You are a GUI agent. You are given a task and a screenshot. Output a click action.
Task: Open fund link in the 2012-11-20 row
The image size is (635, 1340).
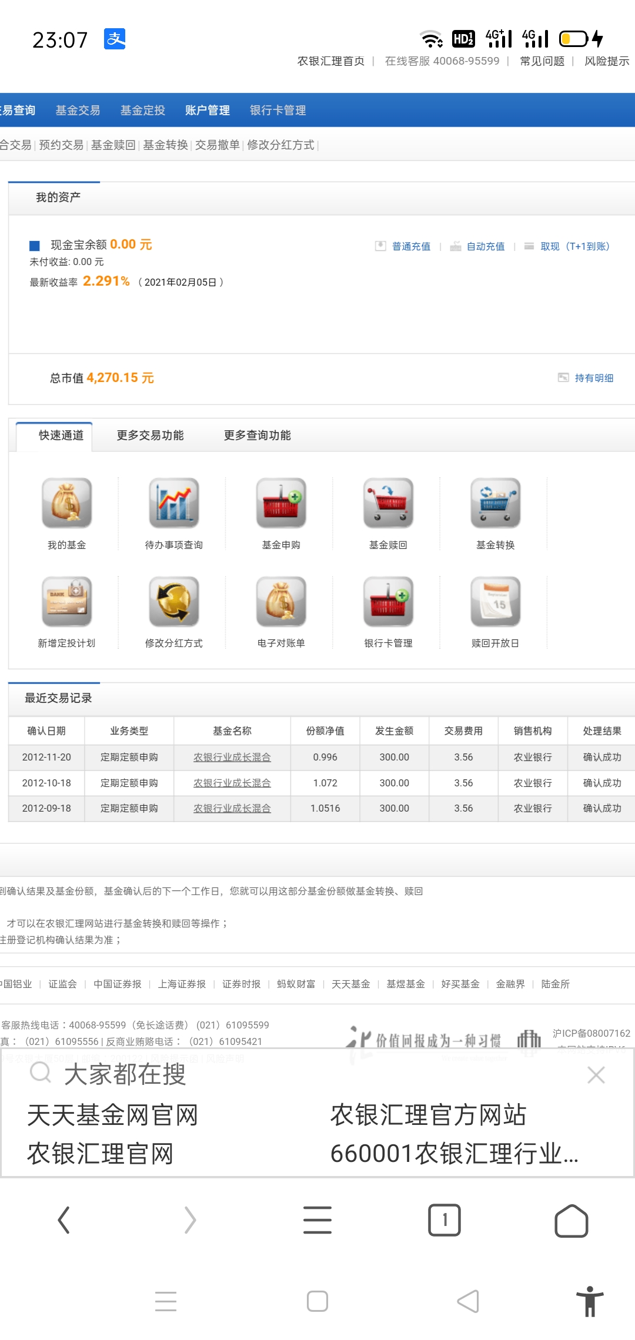[232, 757]
